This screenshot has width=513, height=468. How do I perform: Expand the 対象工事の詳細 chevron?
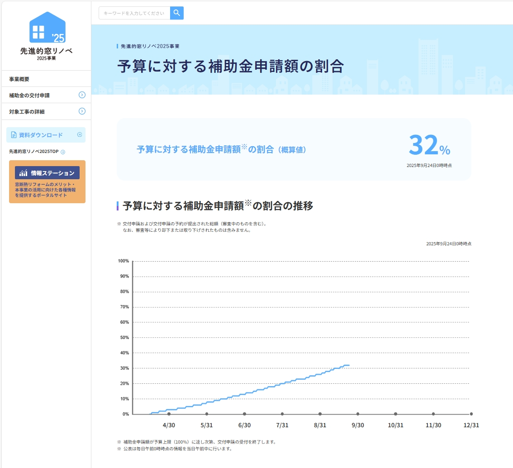tap(82, 111)
